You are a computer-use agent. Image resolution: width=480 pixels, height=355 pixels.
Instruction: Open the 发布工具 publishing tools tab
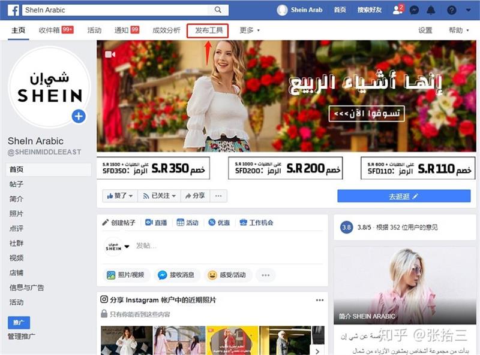pyautogui.click(x=208, y=31)
